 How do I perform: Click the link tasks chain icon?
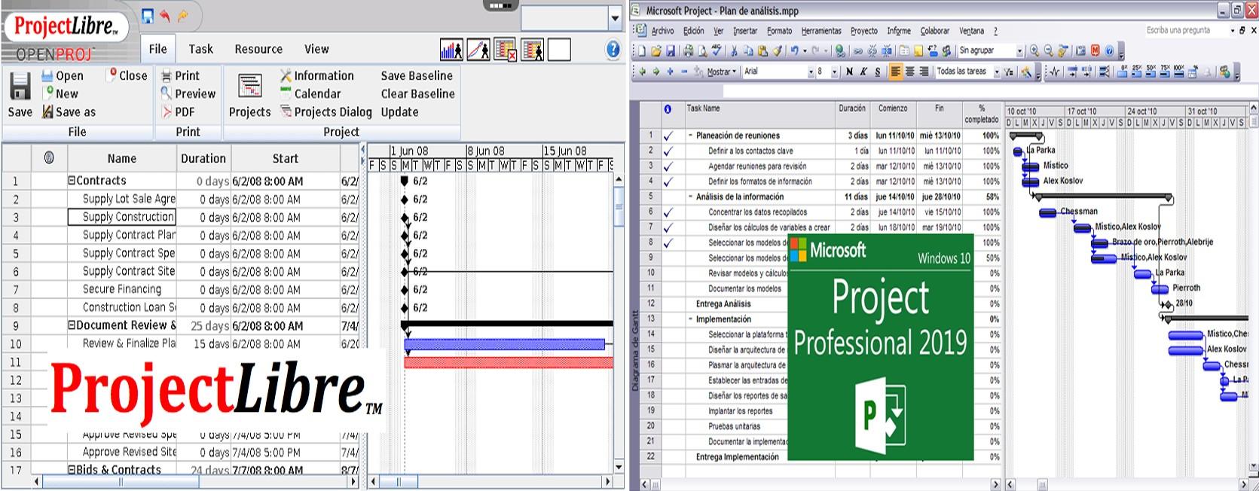[x=858, y=51]
